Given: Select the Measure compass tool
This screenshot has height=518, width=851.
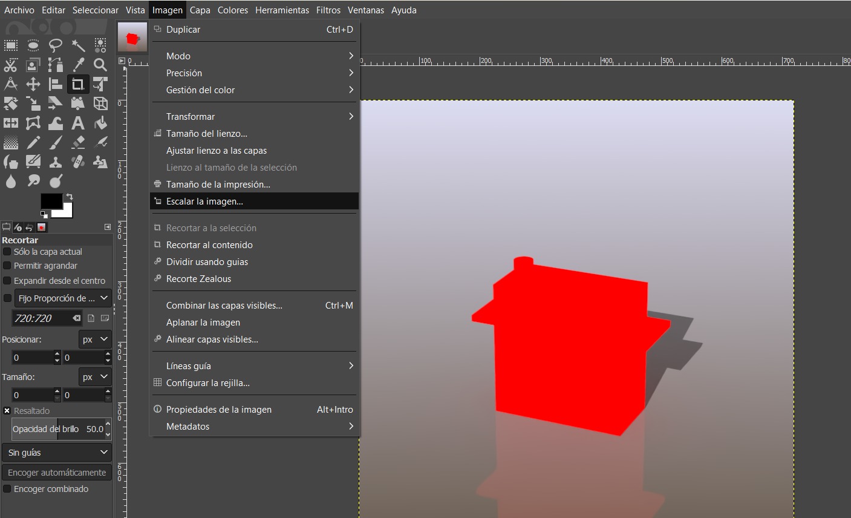Looking at the screenshot, I should point(11,84).
